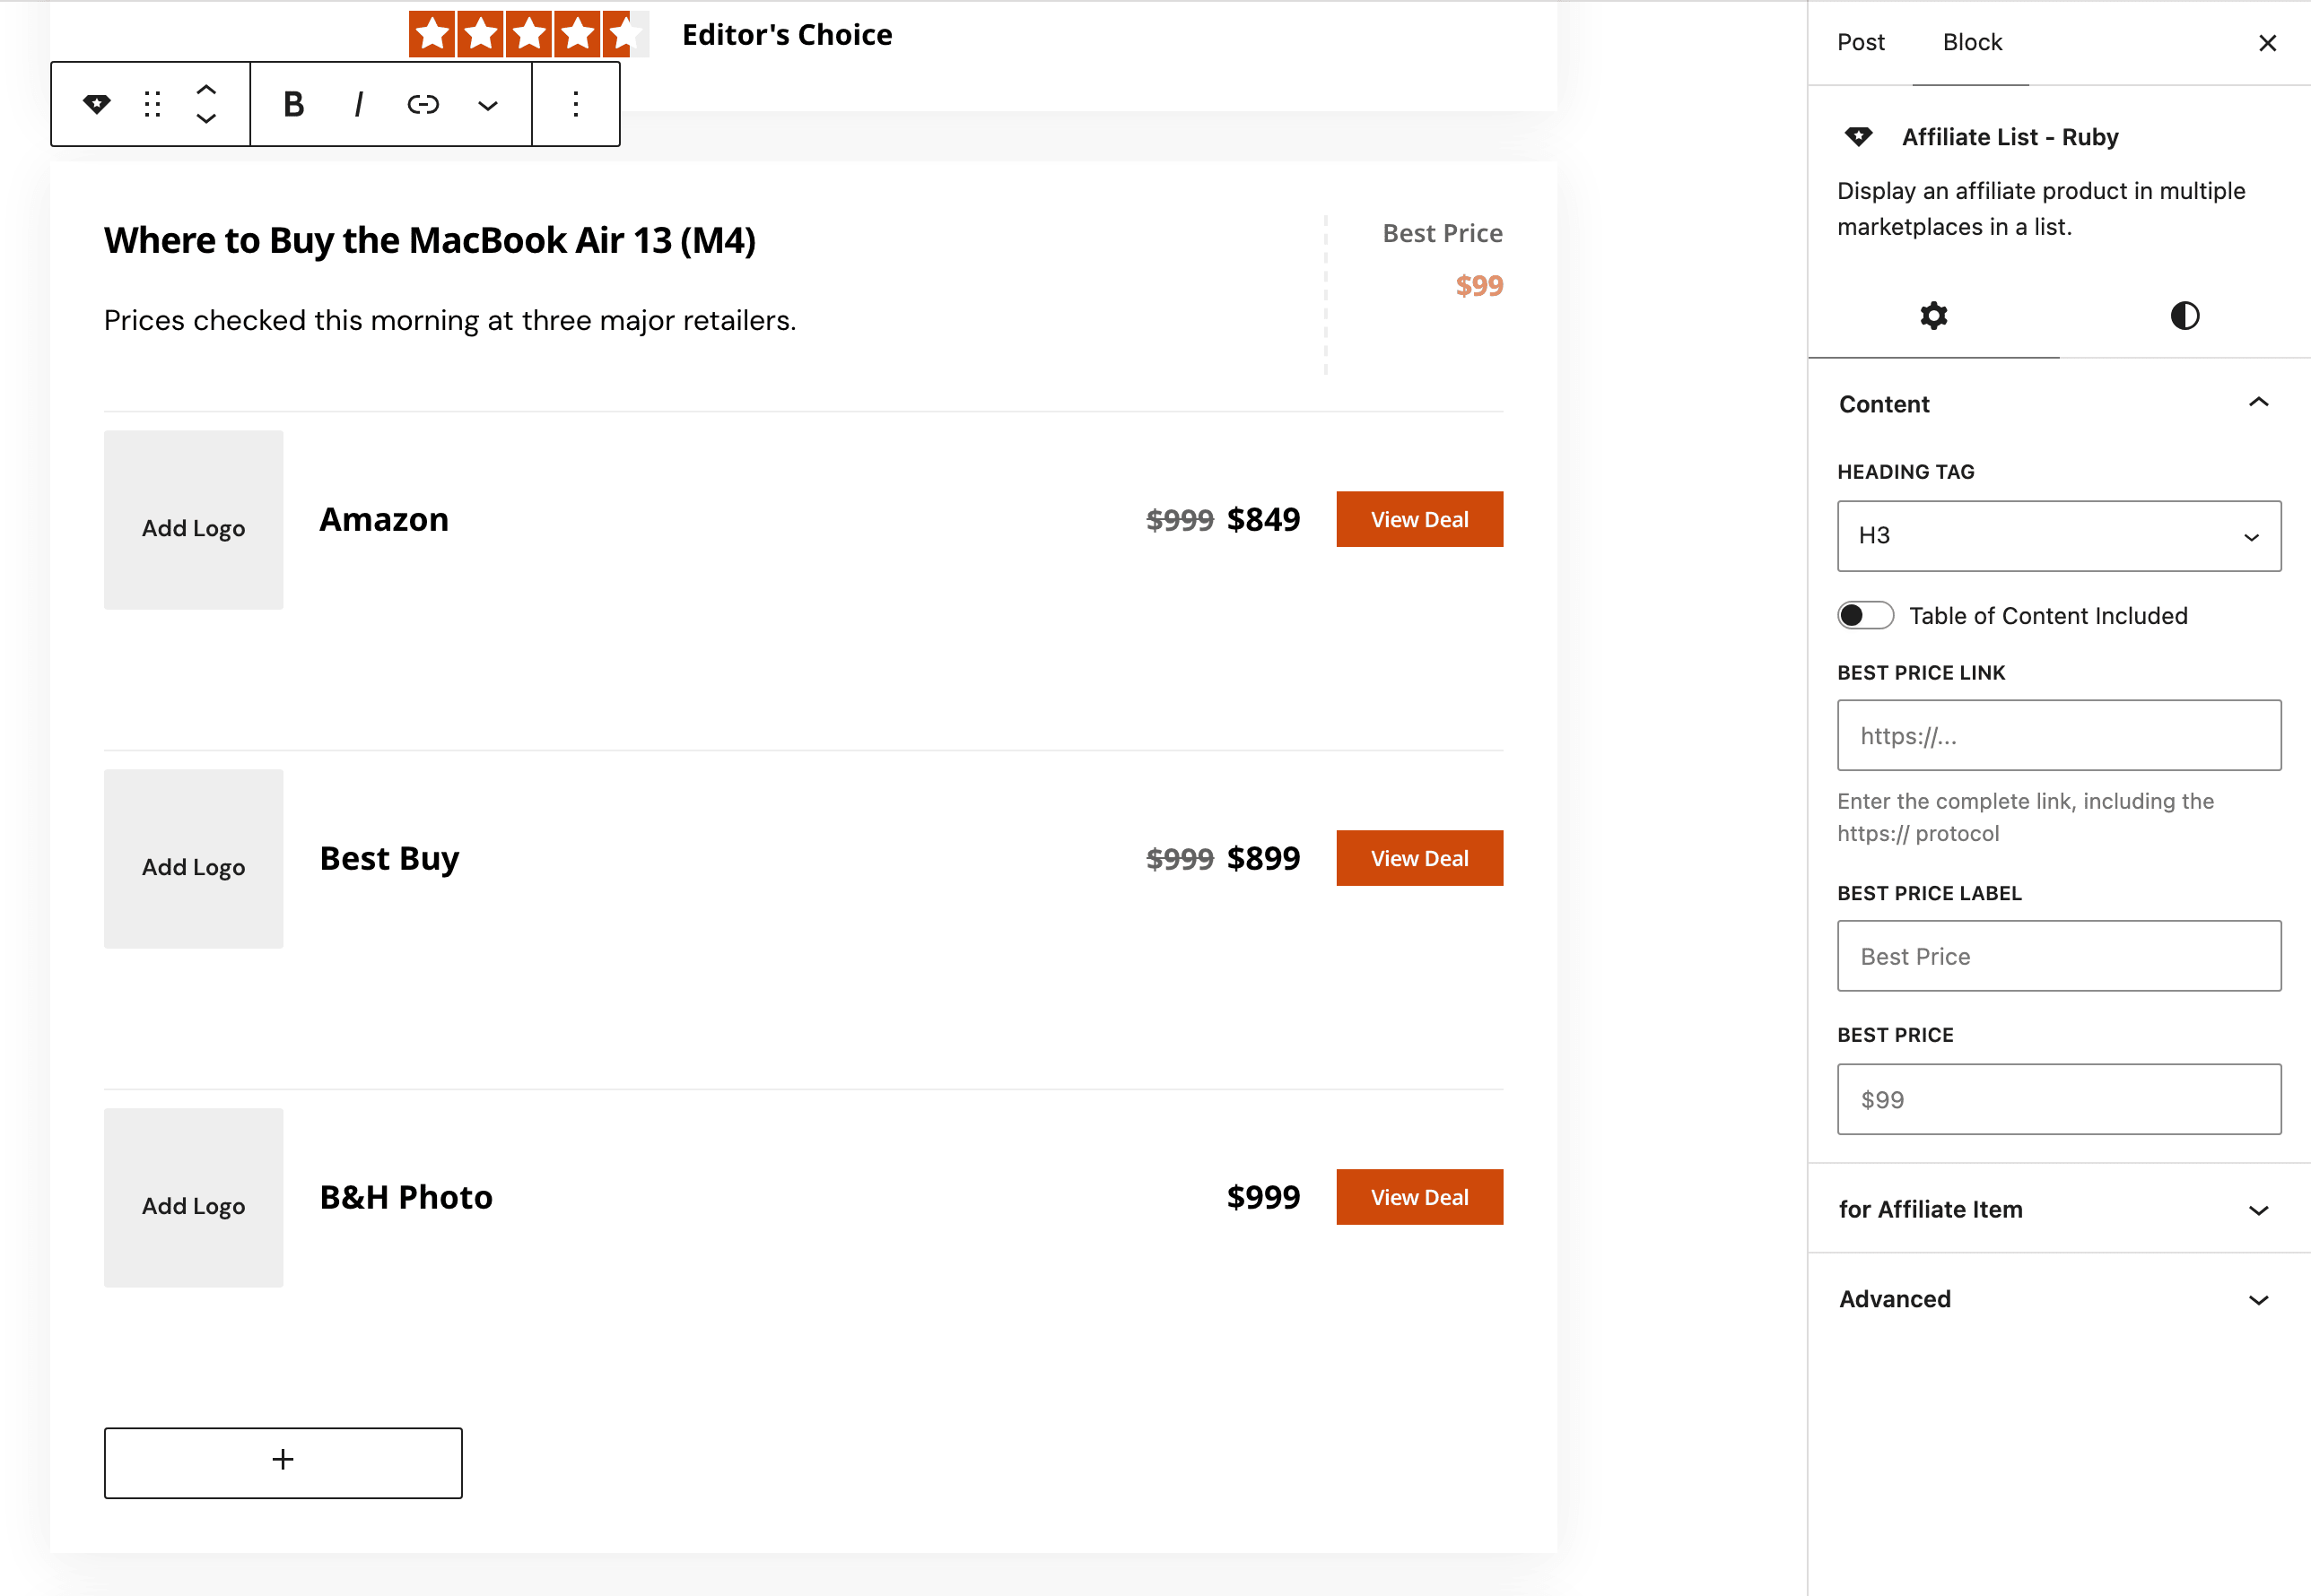The width and height of the screenshot is (2311, 1596).
Task: Click the Best Price label in the list header
Action: tap(1443, 233)
